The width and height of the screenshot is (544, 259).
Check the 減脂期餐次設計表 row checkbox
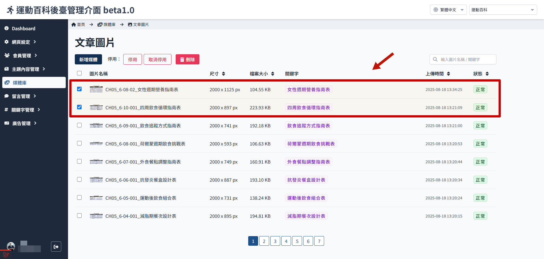click(x=79, y=216)
